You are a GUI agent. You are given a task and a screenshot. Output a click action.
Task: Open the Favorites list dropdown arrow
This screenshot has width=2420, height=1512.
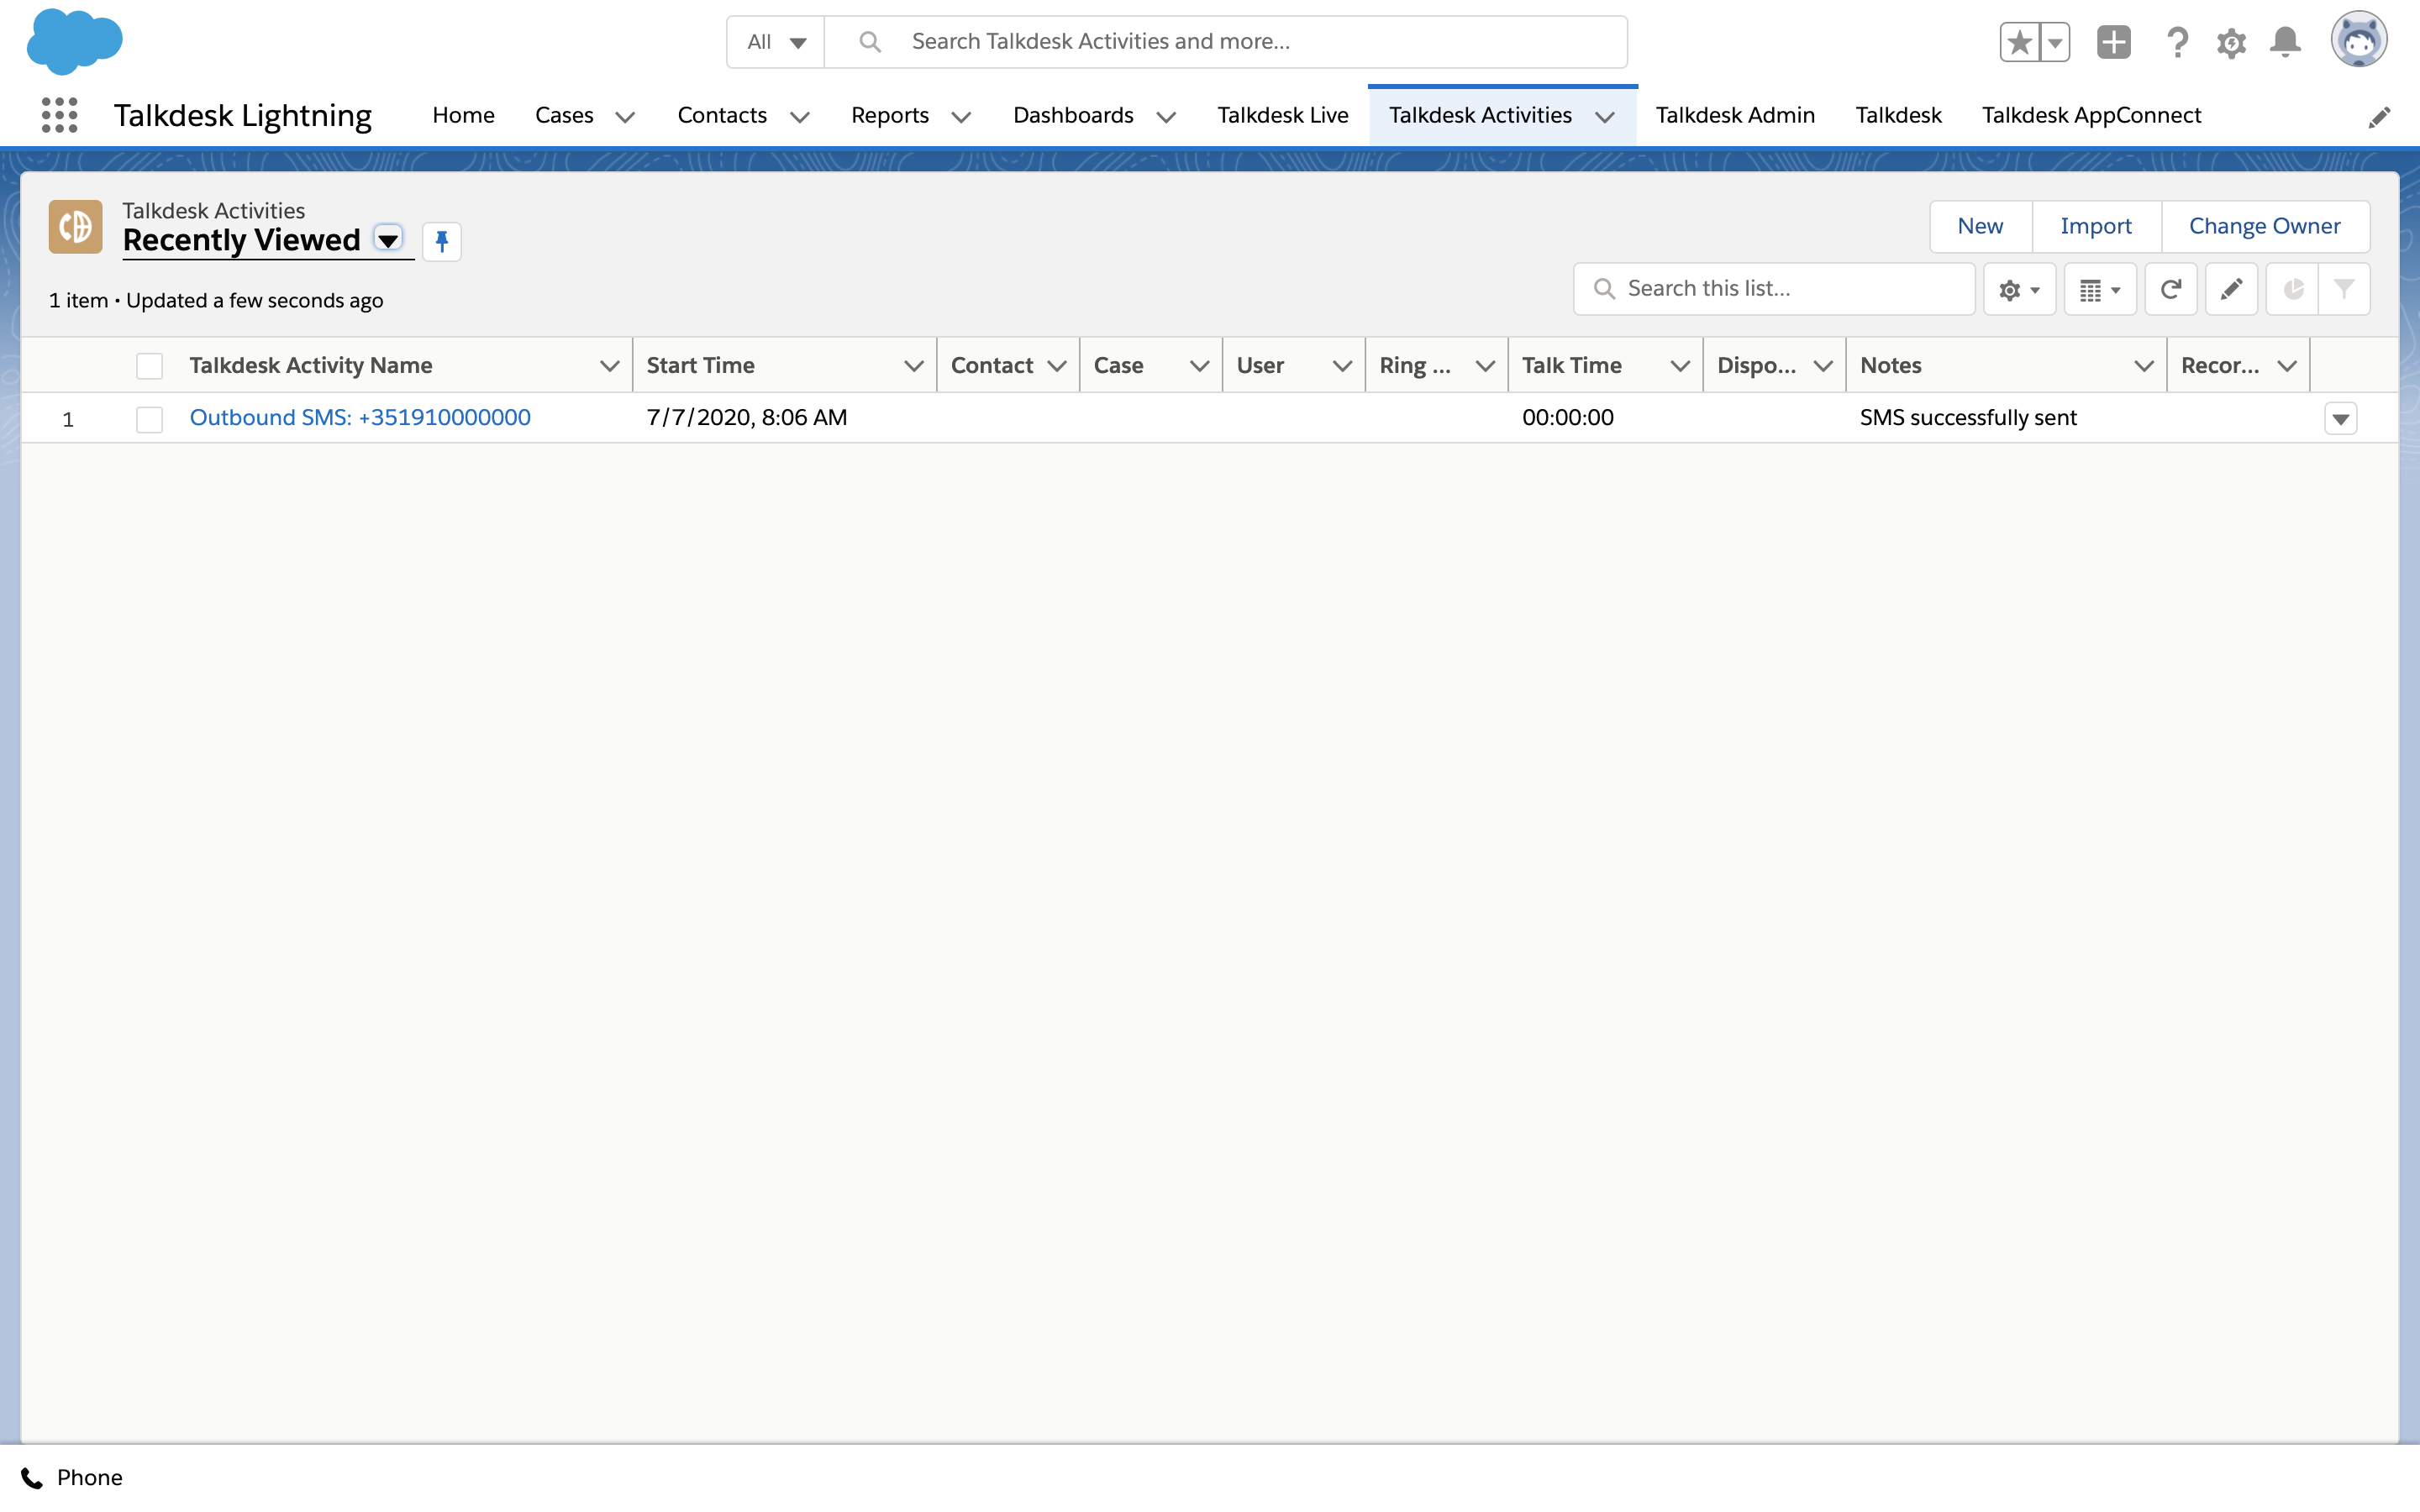[2055, 42]
